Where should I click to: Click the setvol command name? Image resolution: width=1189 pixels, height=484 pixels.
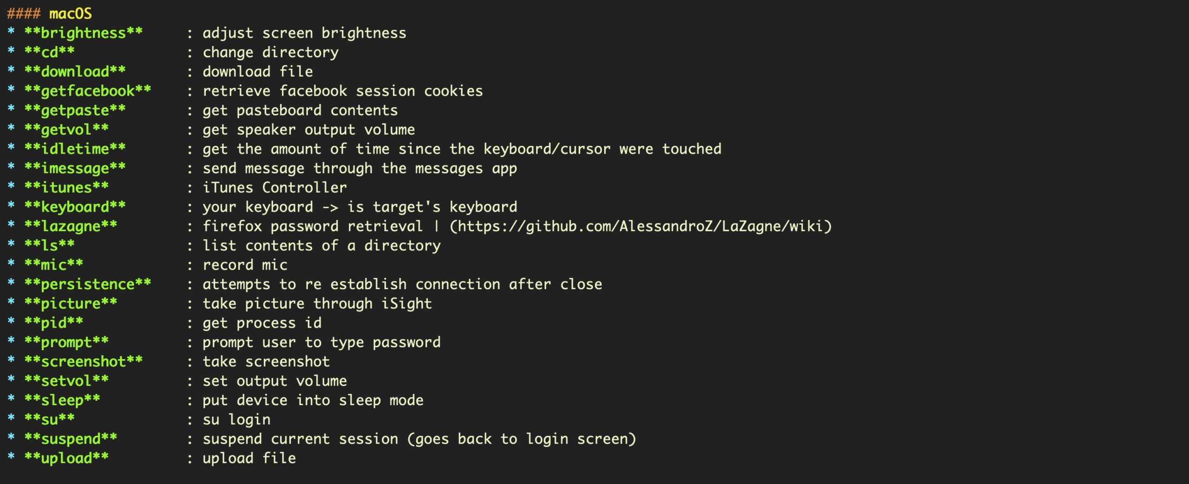pos(66,381)
